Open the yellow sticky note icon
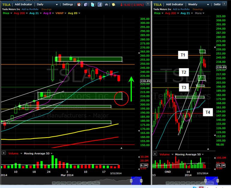Viewport: 231px width, 188px height. [114, 4]
